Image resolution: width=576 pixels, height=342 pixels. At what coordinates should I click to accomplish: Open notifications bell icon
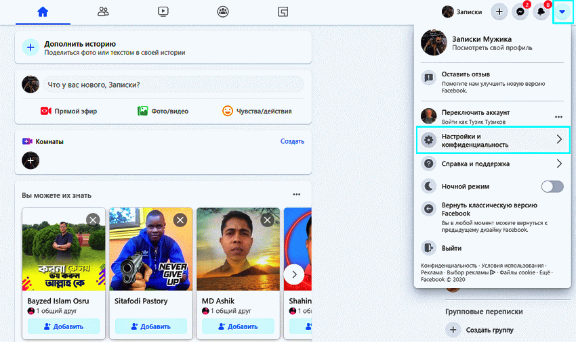click(x=541, y=11)
